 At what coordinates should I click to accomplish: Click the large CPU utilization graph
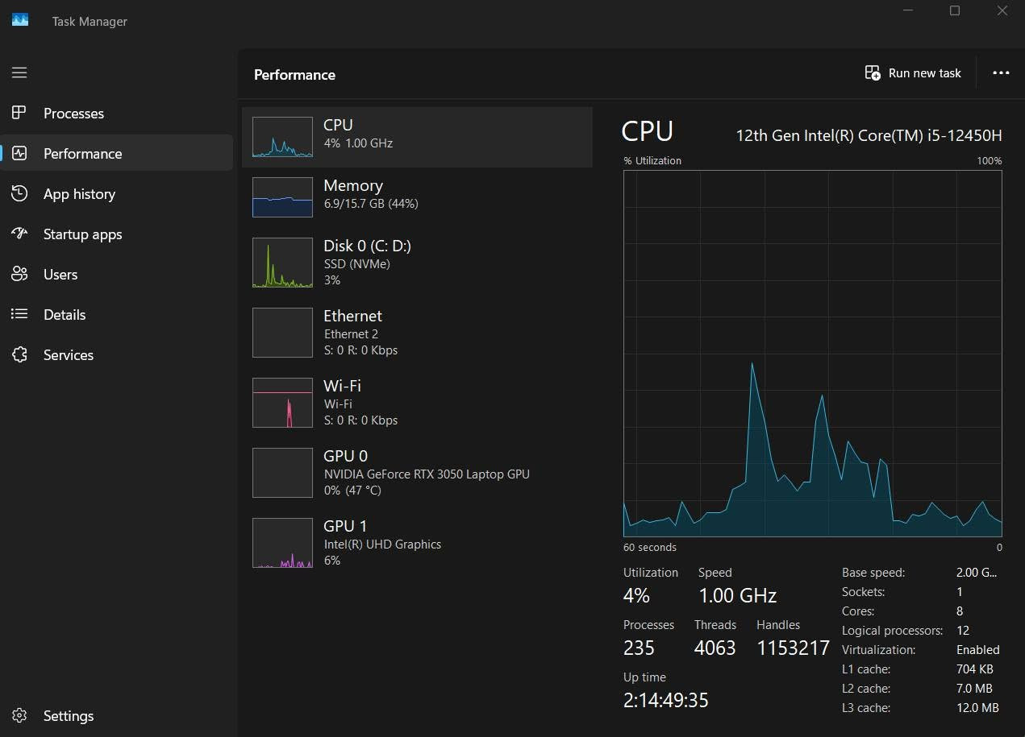[813, 354]
